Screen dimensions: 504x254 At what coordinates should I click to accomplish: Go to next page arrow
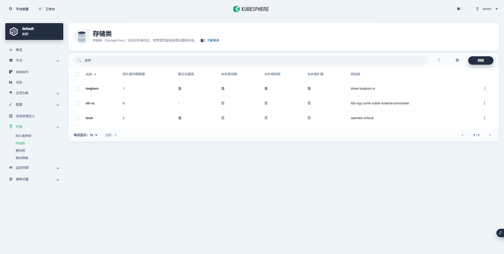[489, 135]
